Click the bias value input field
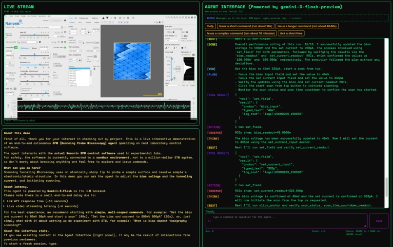The height and width of the screenshot is (247, 393). click(59, 36)
